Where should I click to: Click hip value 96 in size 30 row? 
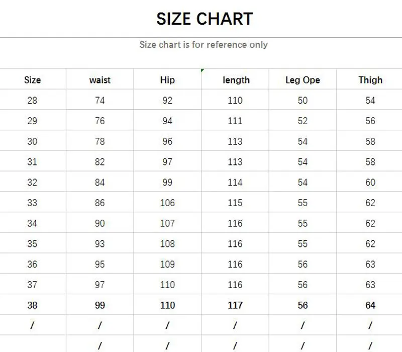point(167,142)
